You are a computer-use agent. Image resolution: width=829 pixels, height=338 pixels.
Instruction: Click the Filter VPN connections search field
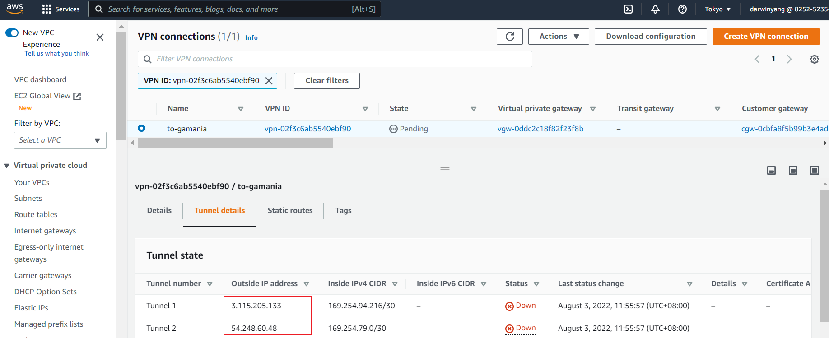(335, 59)
